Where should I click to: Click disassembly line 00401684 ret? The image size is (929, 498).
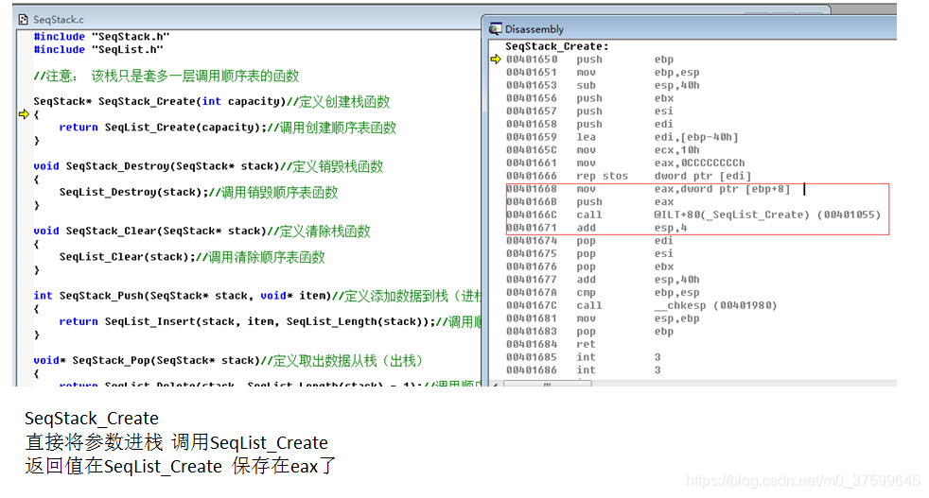click(551, 345)
